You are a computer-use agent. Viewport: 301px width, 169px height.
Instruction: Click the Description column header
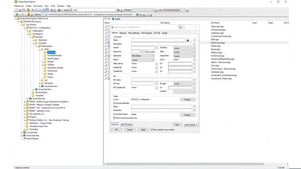click(165, 23)
